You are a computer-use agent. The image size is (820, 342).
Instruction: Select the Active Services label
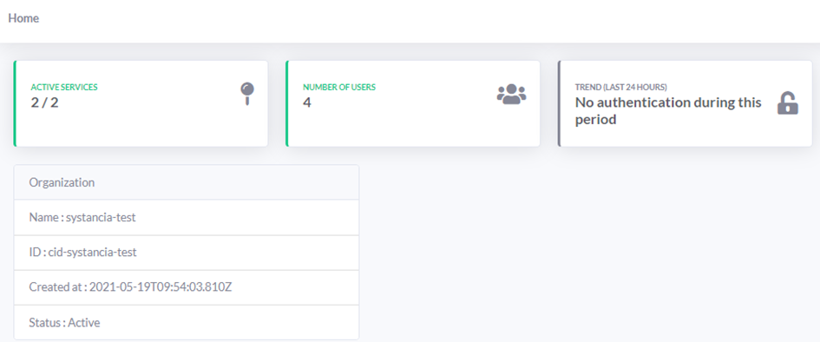coord(64,88)
